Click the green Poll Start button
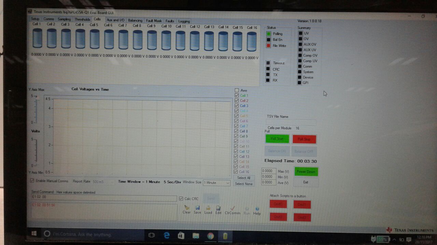 [277, 139]
